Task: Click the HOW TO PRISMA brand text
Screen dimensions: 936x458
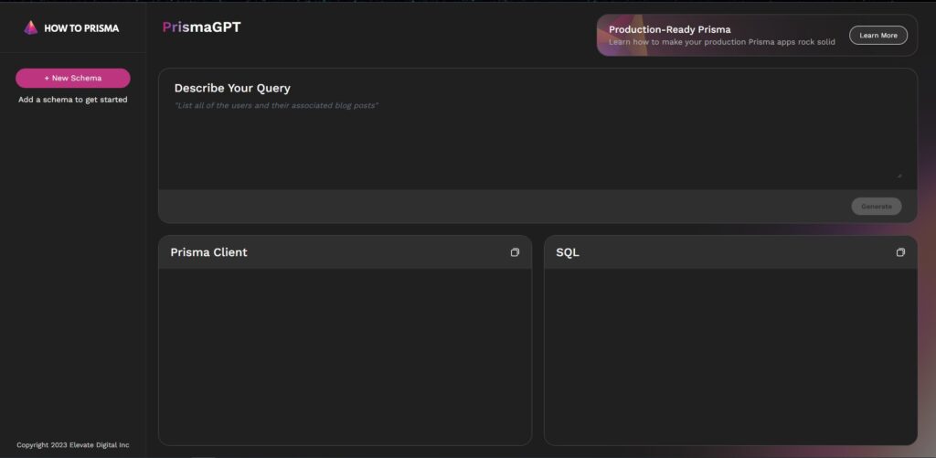Action: pyautogui.click(x=81, y=28)
